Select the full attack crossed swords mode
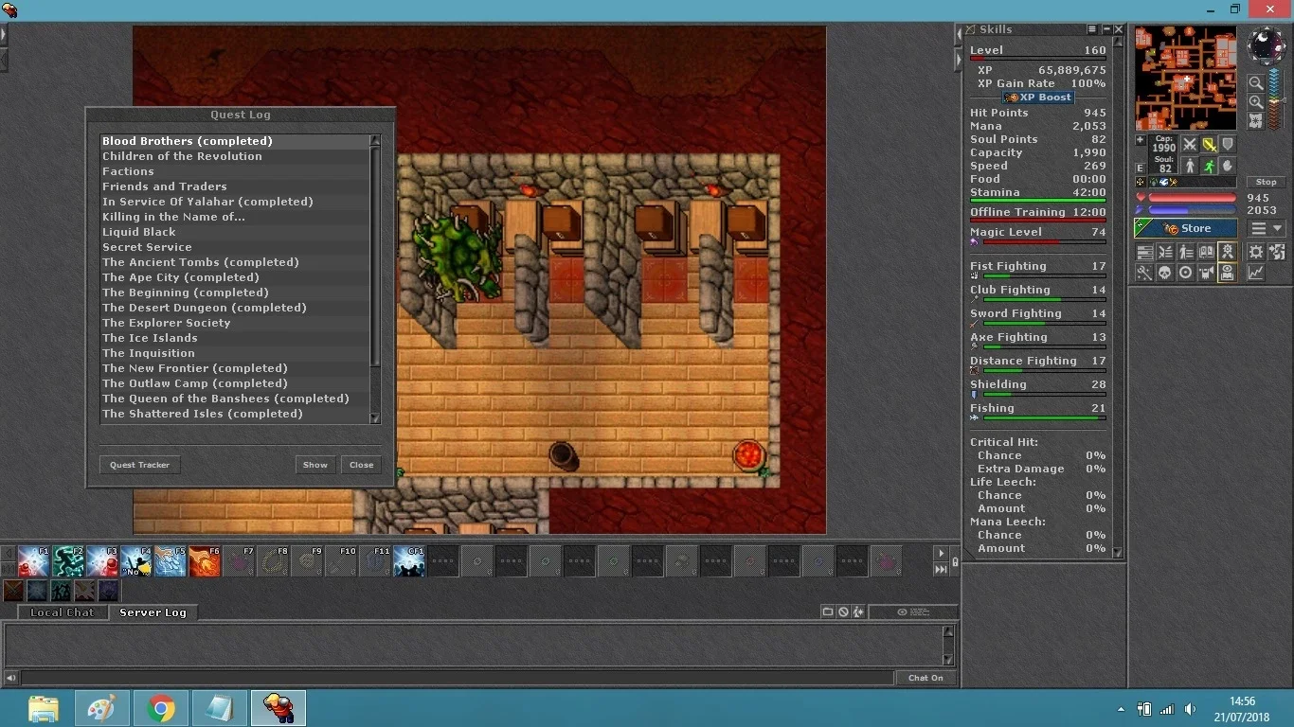This screenshot has width=1294, height=727. [x=1190, y=145]
